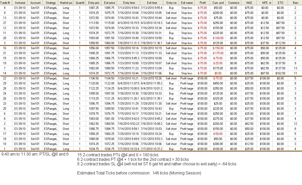Click the Strategy column header
This screenshot has width=302, height=185.
[x=51, y=3]
